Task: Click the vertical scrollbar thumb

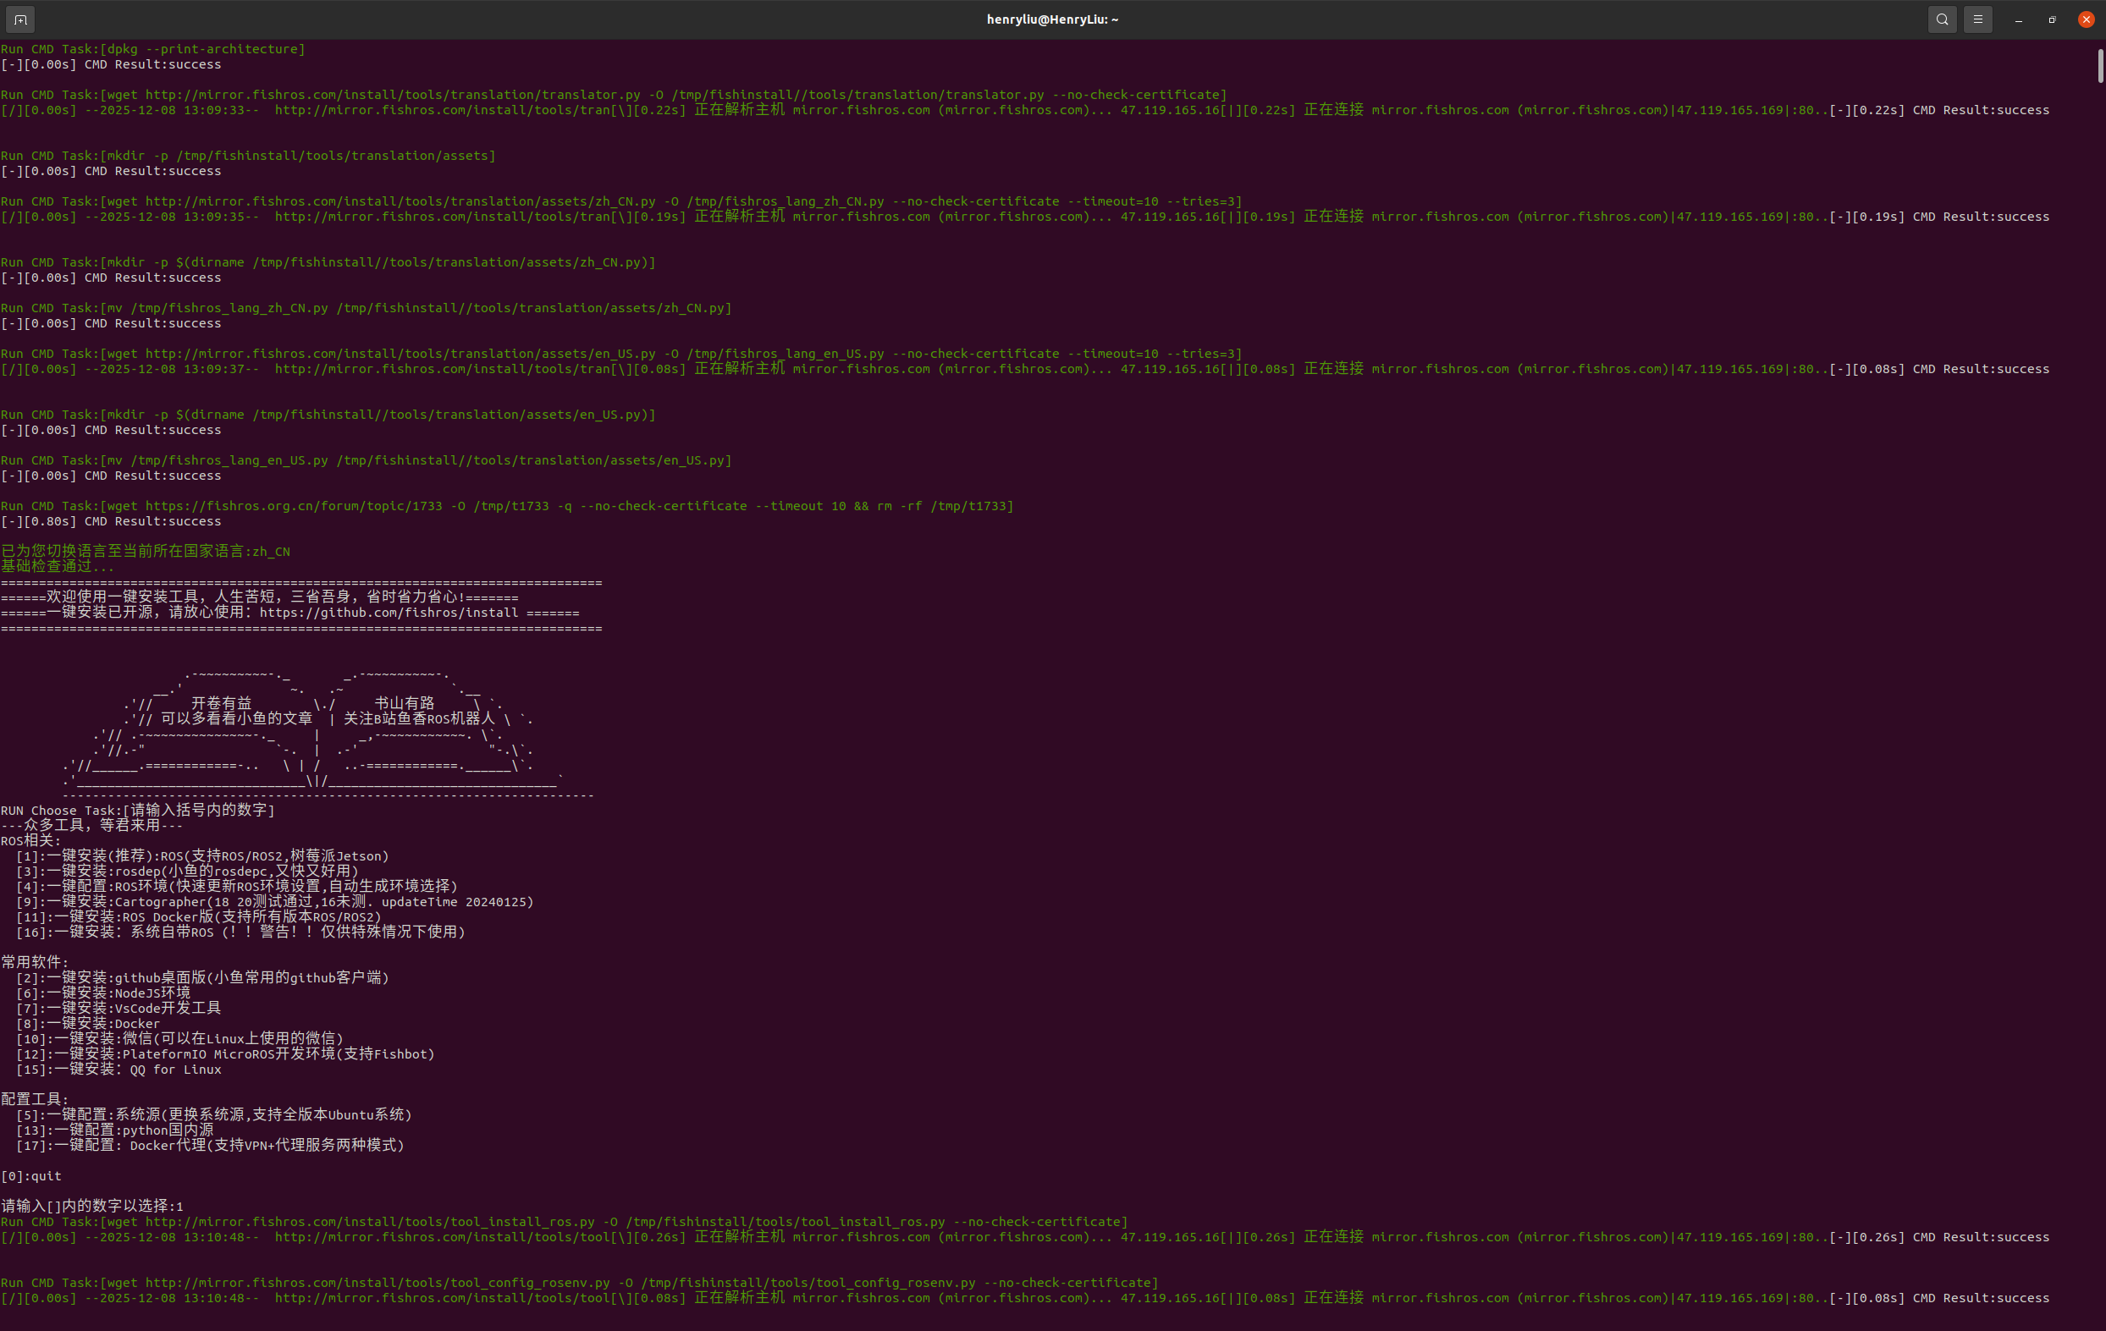Action: pos(2100,67)
